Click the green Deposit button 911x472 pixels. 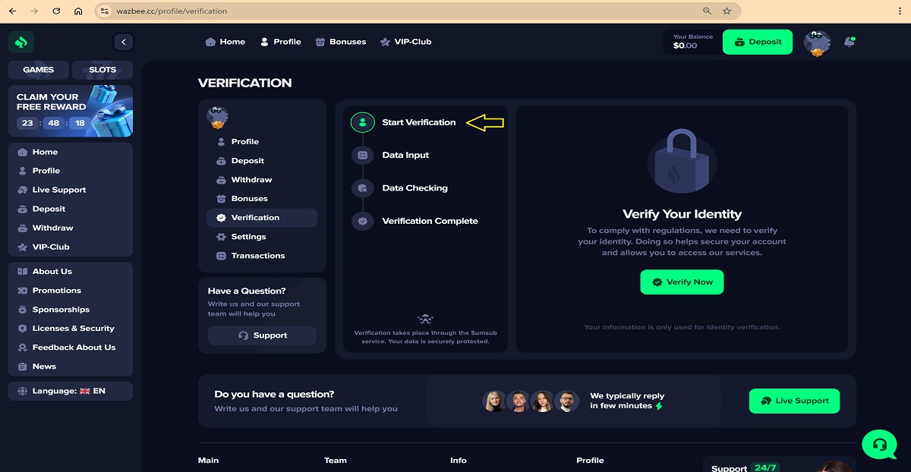pos(757,42)
